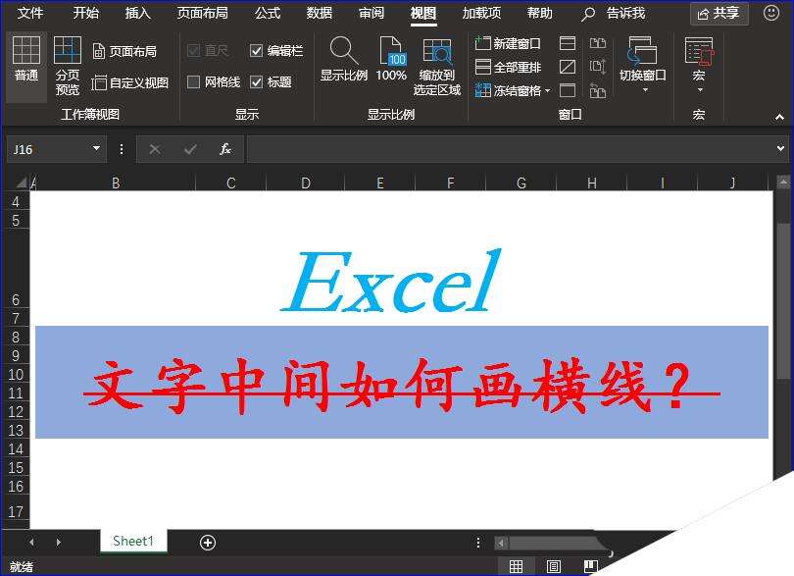Reset zoom with the 100% button
The width and height of the screenshot is (794, 576).
coord(391,59)
